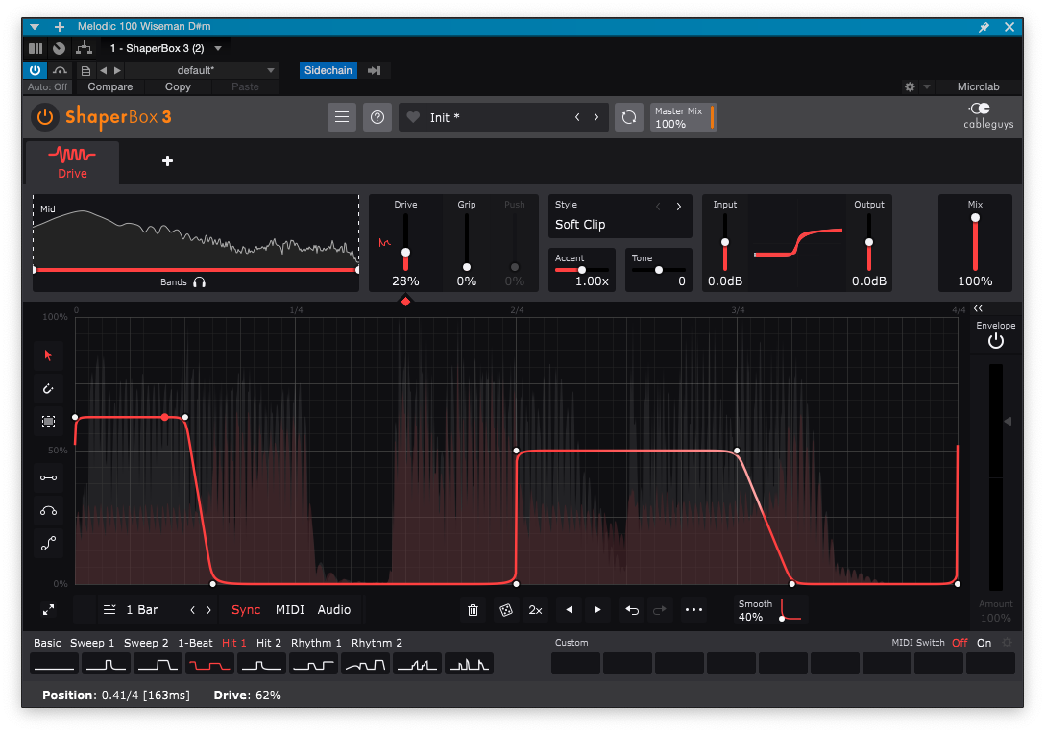Open the 1-Beat waveform category
This screenshot has height=733, width=1045.
[x=195, y=643]
